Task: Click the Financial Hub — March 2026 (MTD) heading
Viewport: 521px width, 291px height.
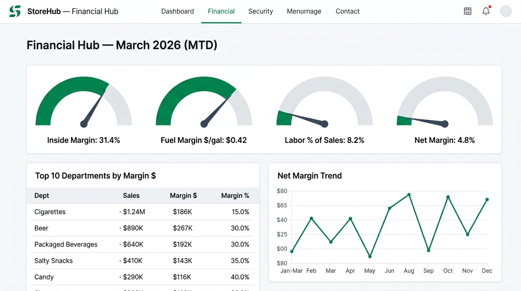Action: click(122, 45)
